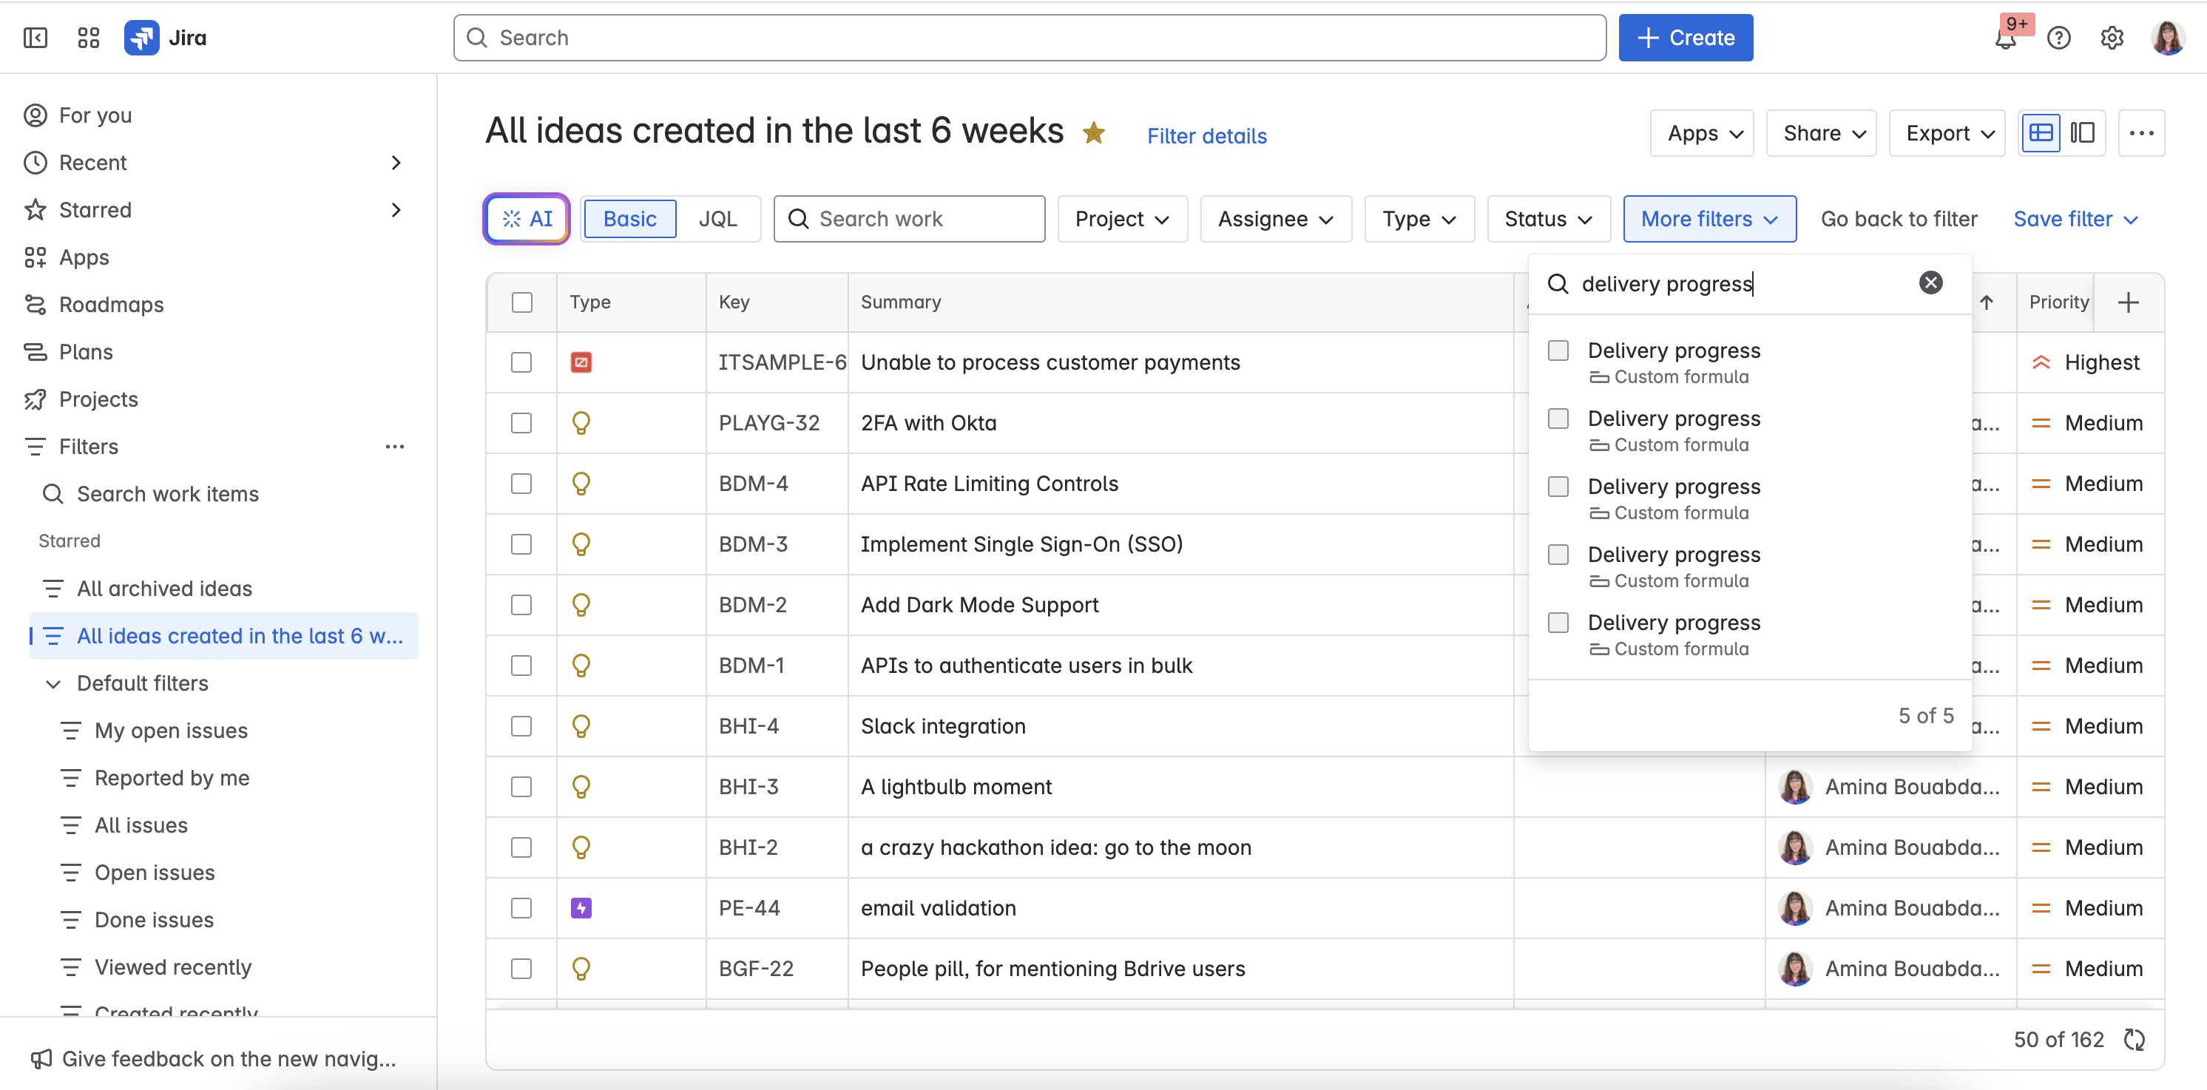The height and width of the screenshot is (1090, 2207).
Task: Collapse the sidebar using the panel icon
Action: [x=34, y=37]
